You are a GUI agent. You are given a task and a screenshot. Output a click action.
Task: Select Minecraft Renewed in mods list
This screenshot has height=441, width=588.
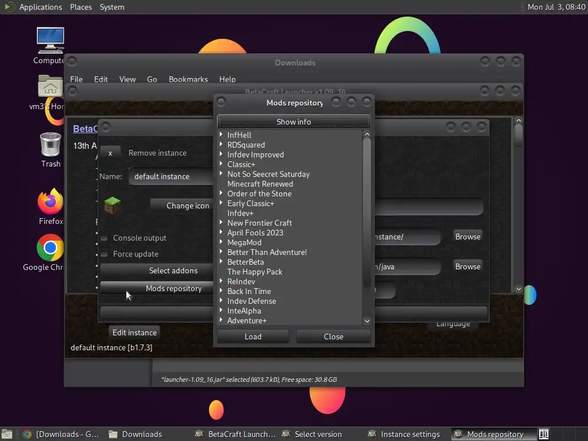[260, 184]
